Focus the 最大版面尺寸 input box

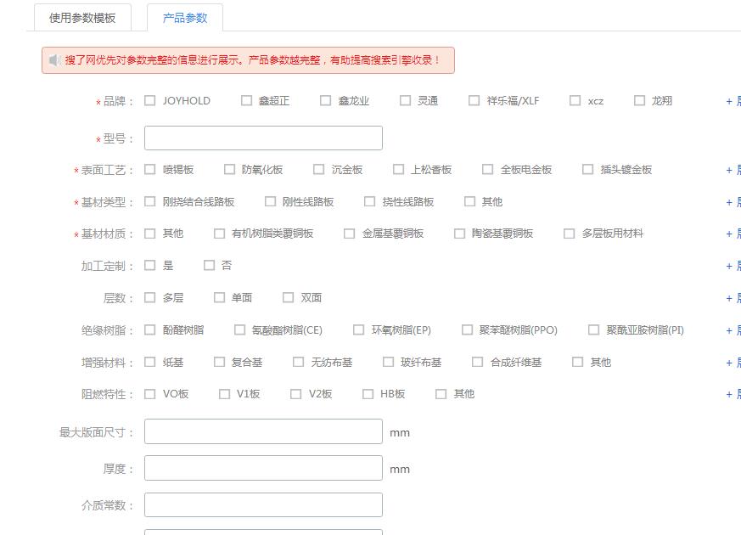point(263,431)
